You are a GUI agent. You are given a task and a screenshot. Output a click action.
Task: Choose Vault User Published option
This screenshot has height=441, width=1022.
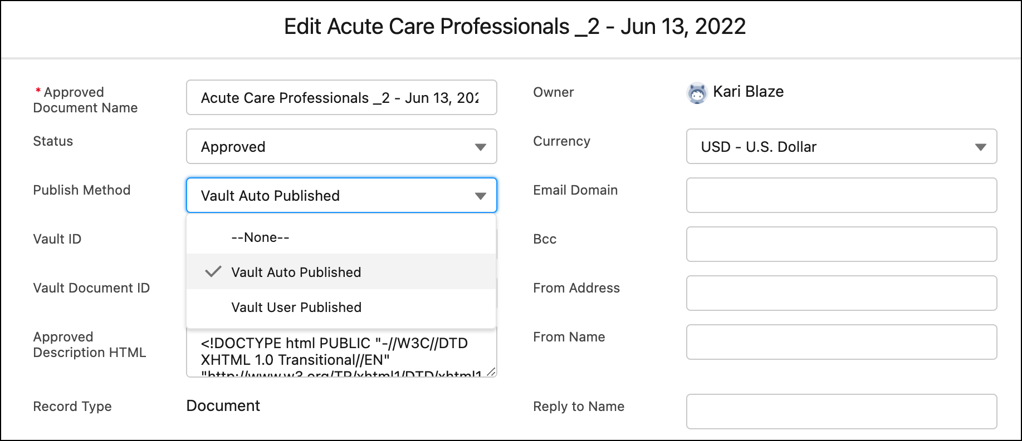(x=296, y=308)
